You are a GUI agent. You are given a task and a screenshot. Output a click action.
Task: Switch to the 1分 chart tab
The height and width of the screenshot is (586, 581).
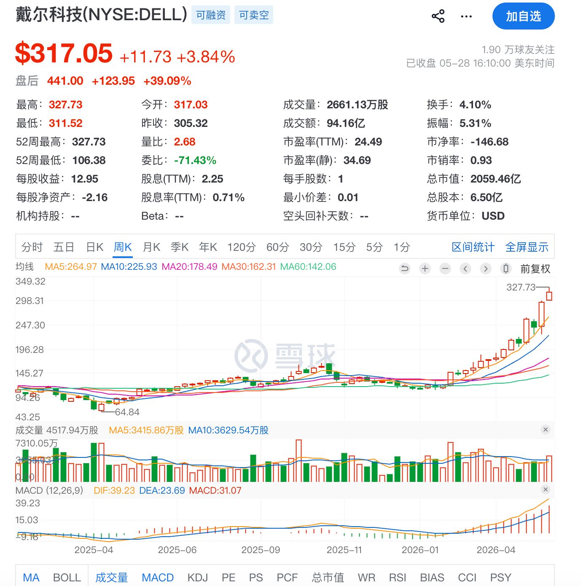(x=402, y=247)
